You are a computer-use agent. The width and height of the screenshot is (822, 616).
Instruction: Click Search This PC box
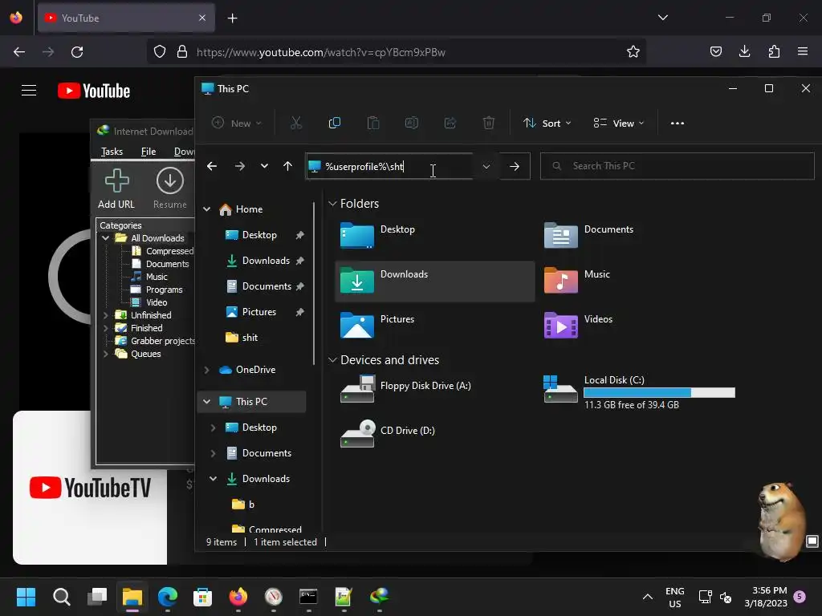[x=677, y=166]
